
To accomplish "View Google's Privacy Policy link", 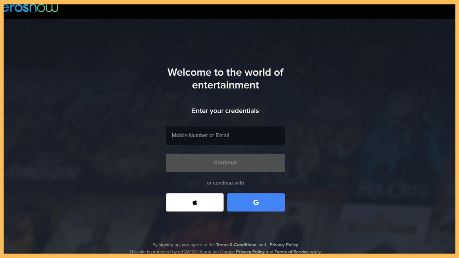I will point(250,252).
